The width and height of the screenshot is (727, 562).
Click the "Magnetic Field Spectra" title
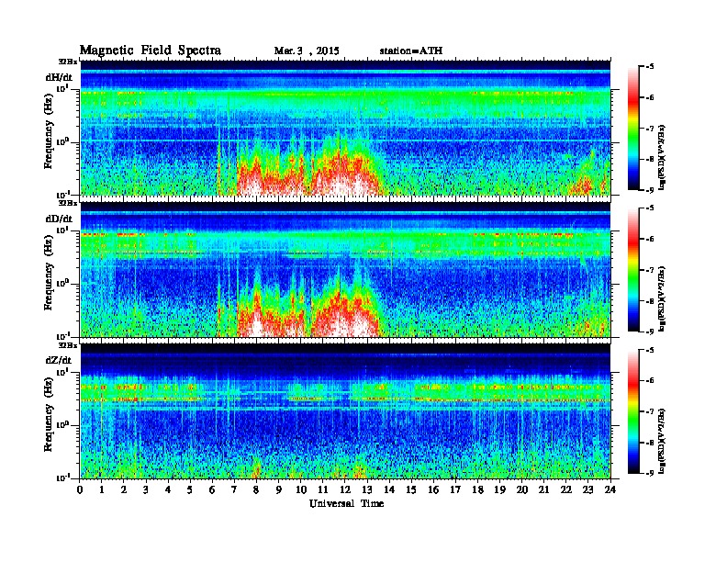151,51
